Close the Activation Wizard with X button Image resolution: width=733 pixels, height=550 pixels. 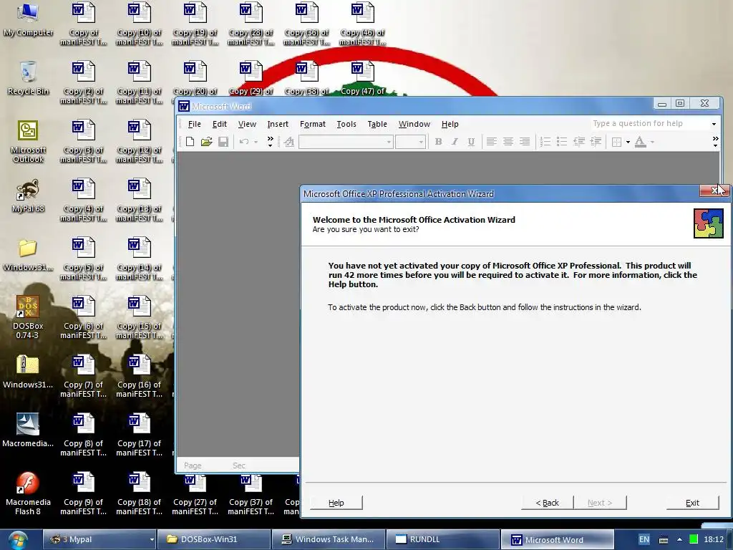(x=714, y=190)
